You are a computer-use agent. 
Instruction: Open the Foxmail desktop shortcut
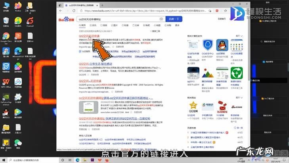[30, 22]
